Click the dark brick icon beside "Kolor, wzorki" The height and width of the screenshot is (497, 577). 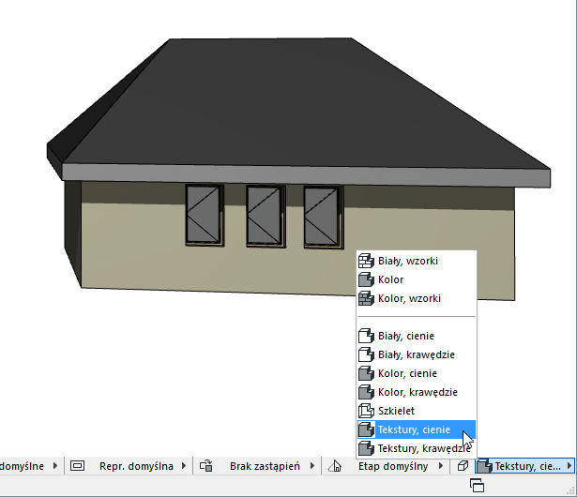[366, 298]
